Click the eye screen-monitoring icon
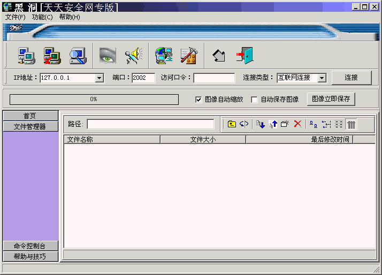 (108, 55)
